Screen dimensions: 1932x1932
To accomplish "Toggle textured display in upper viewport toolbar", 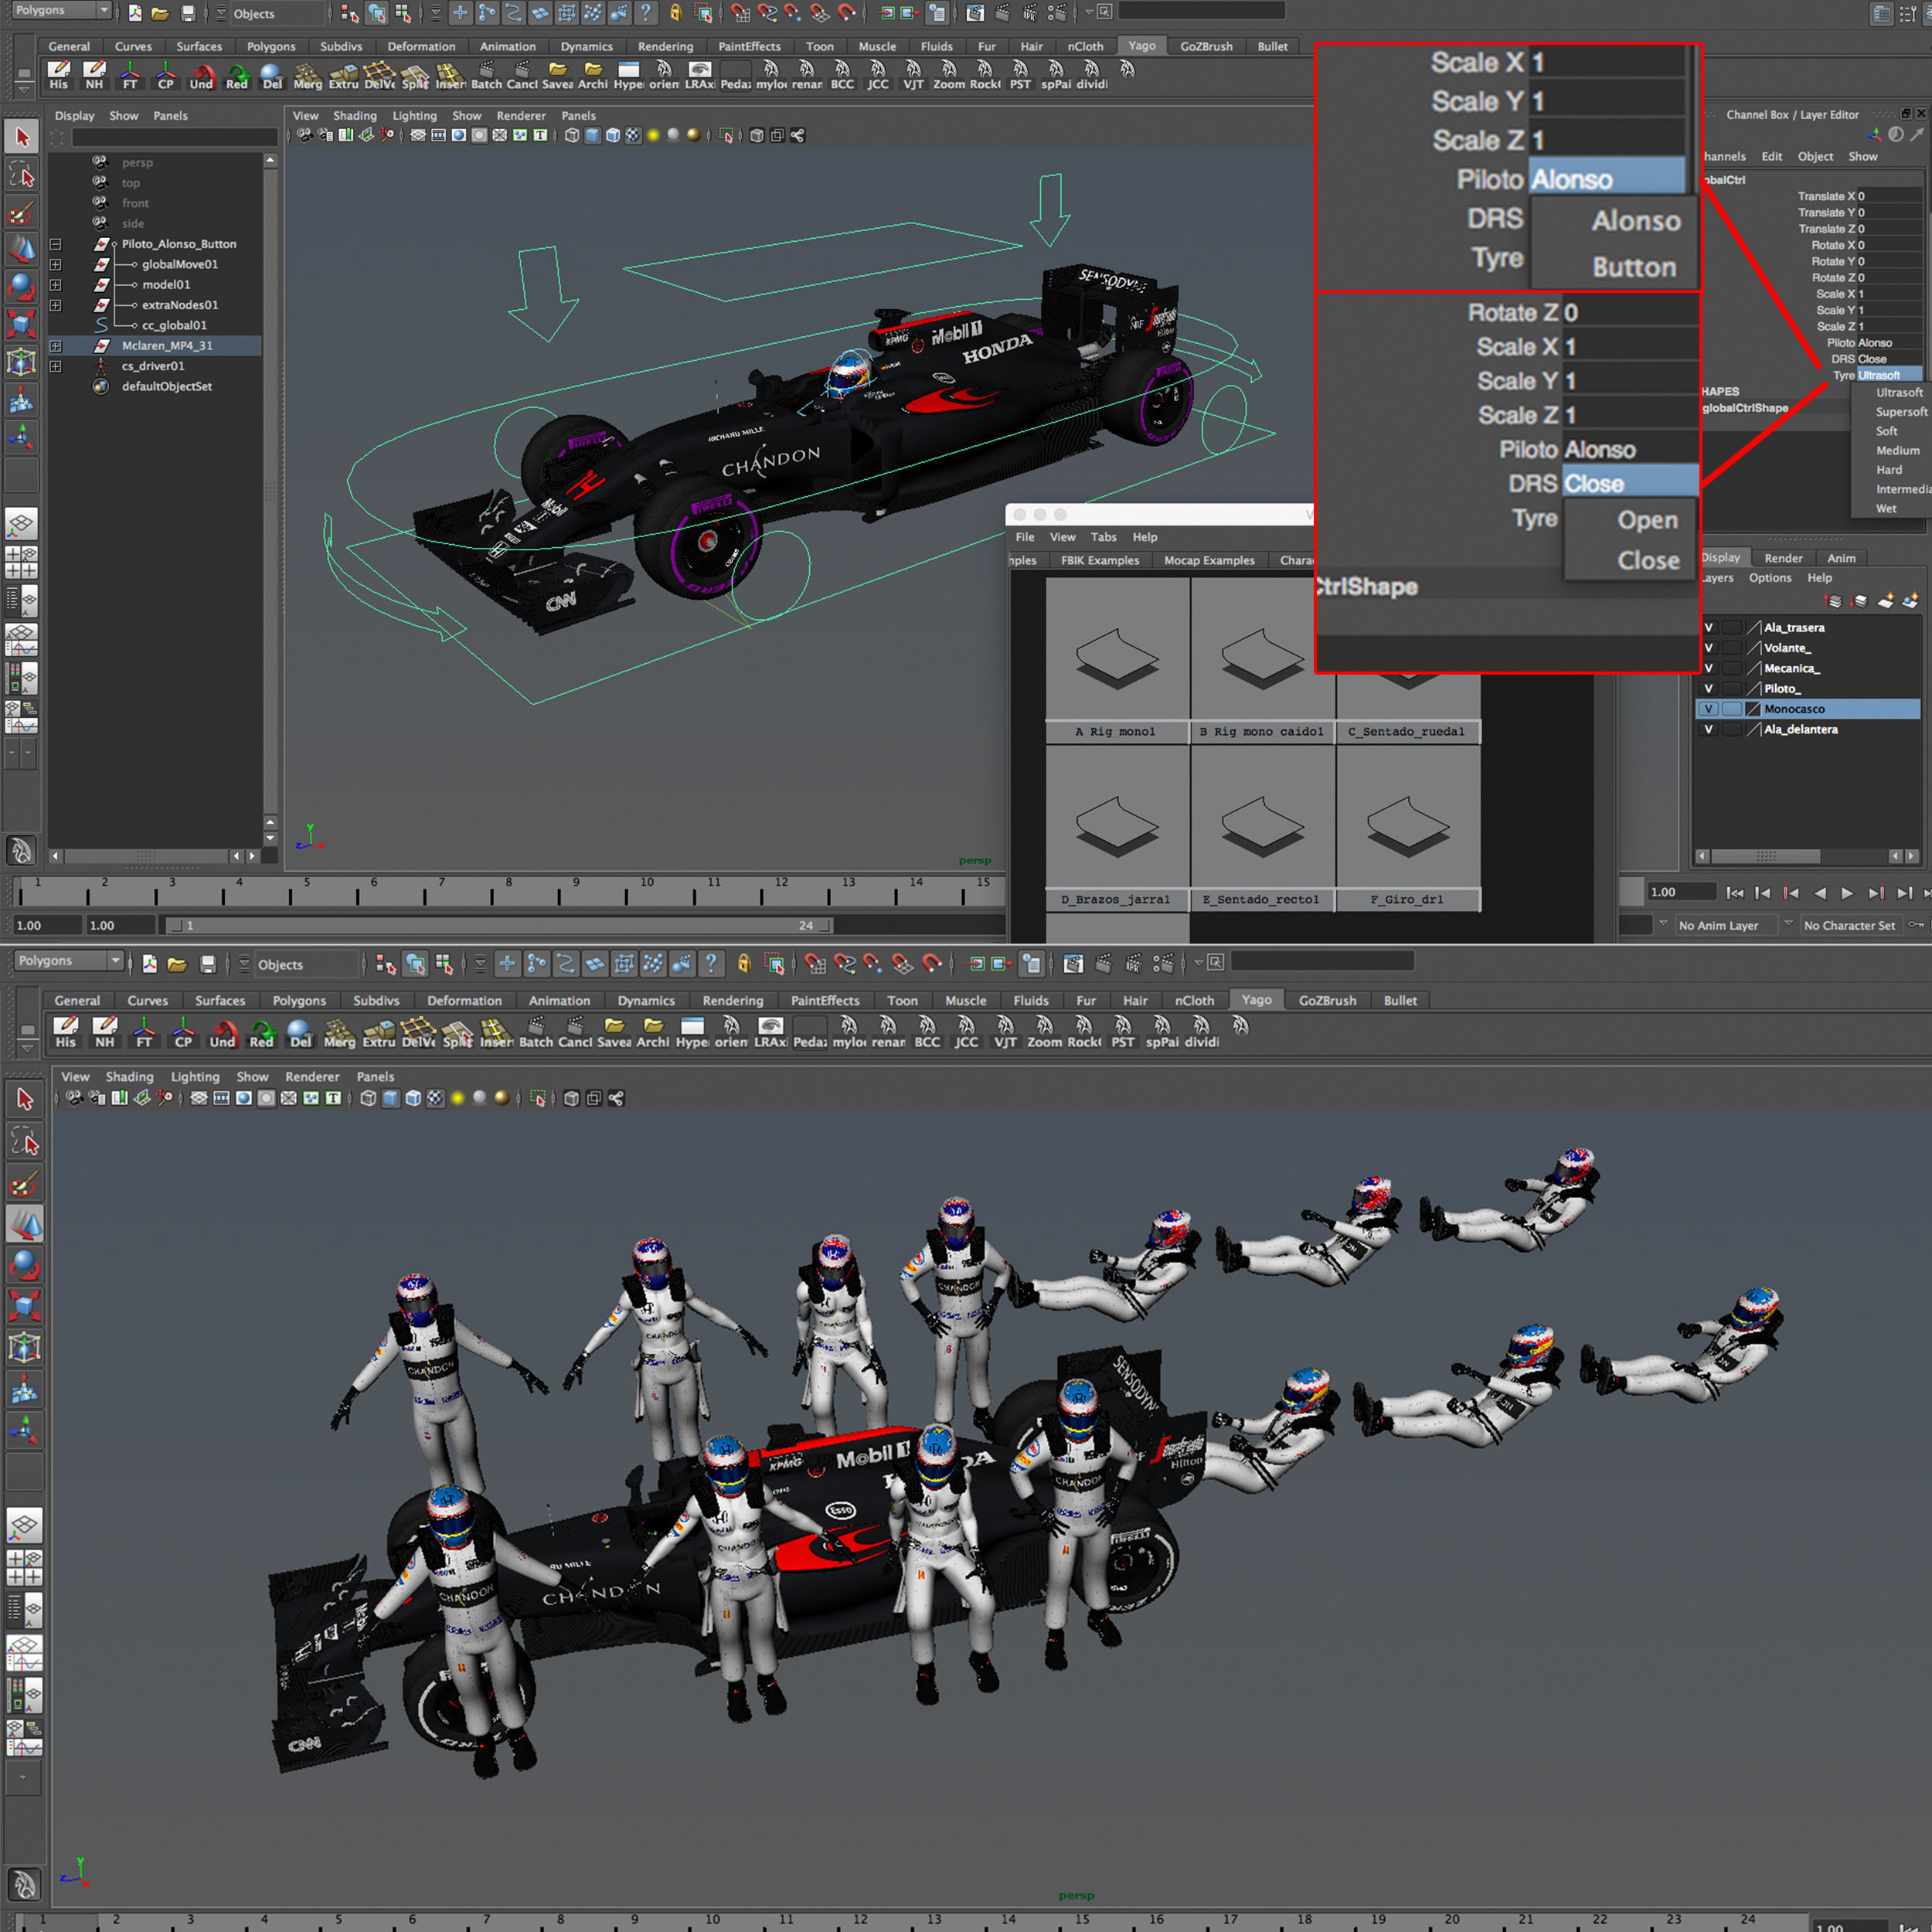I will pos(633,135).
